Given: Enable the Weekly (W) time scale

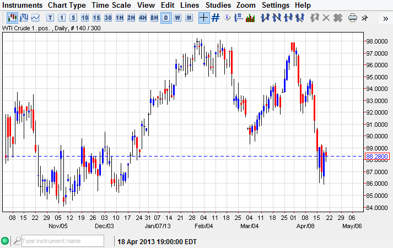Looking at the screenshot, I should pyautogui.click(x=177, y=18).
